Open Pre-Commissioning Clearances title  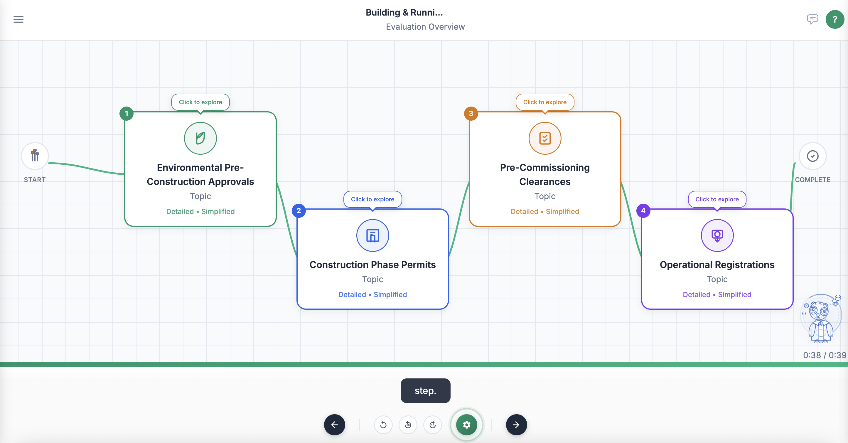coord(545,174)
